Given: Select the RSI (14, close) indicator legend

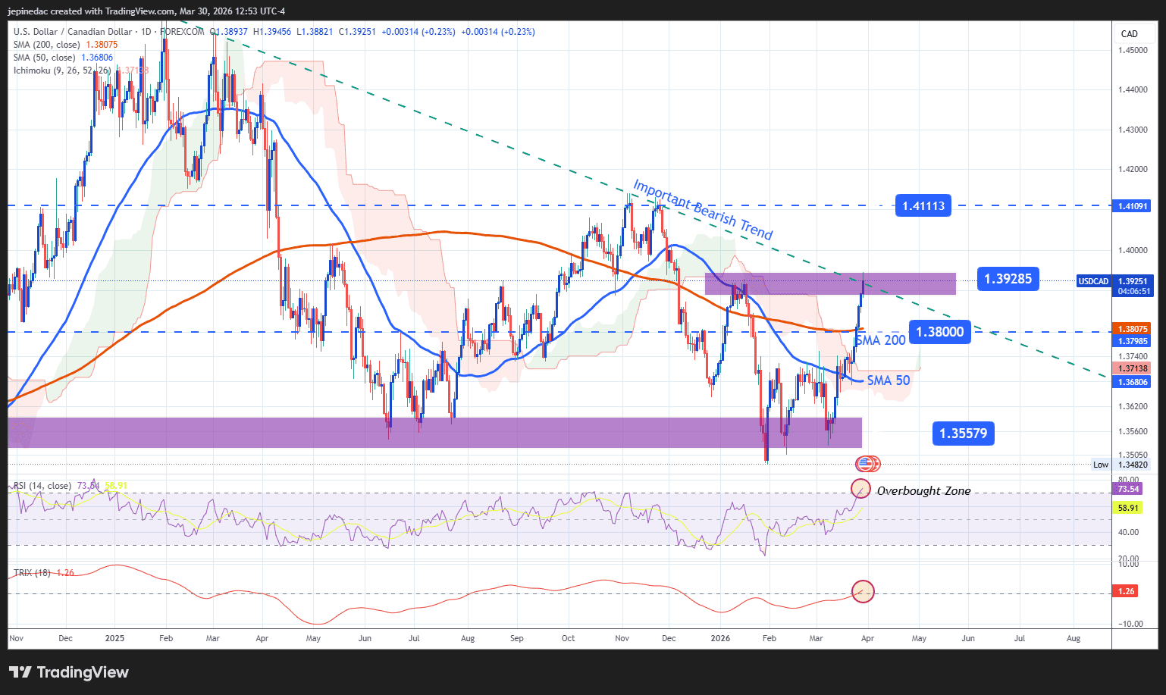Looking at the screenshot, I should [x=42, y=486].
